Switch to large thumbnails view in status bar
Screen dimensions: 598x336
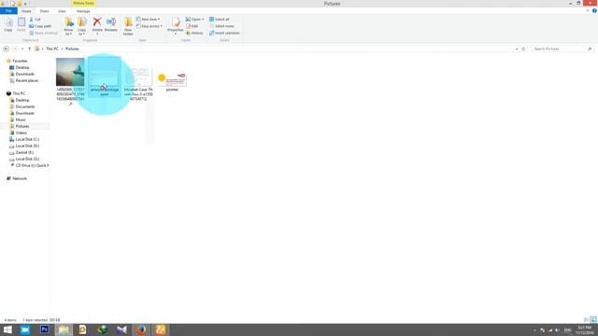tap(593, 320)
